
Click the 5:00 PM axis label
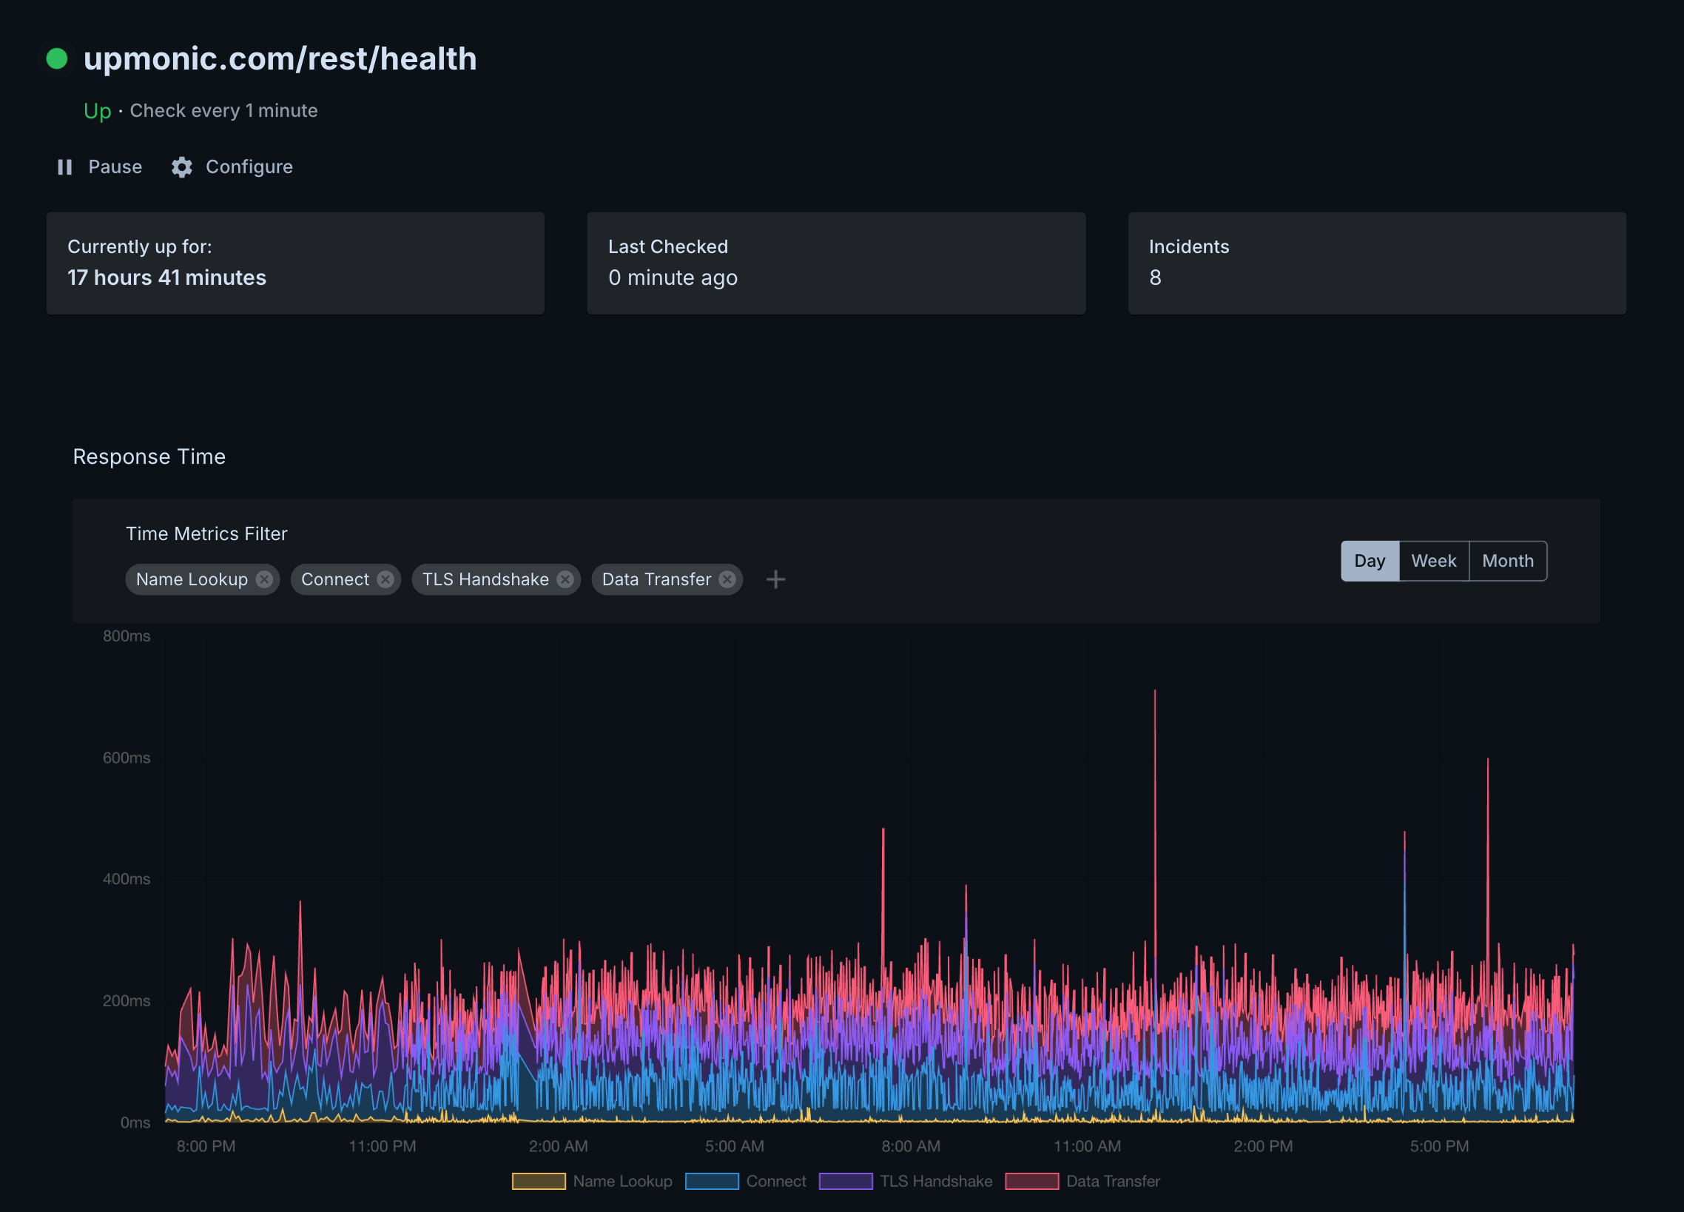click(1440, 1146)
